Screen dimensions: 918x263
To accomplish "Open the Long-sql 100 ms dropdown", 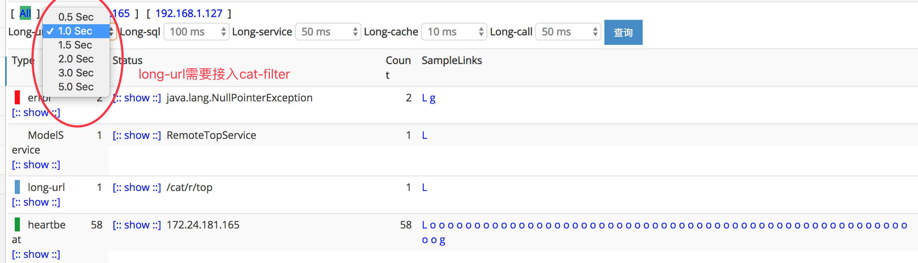I will (x=196, y=32).
